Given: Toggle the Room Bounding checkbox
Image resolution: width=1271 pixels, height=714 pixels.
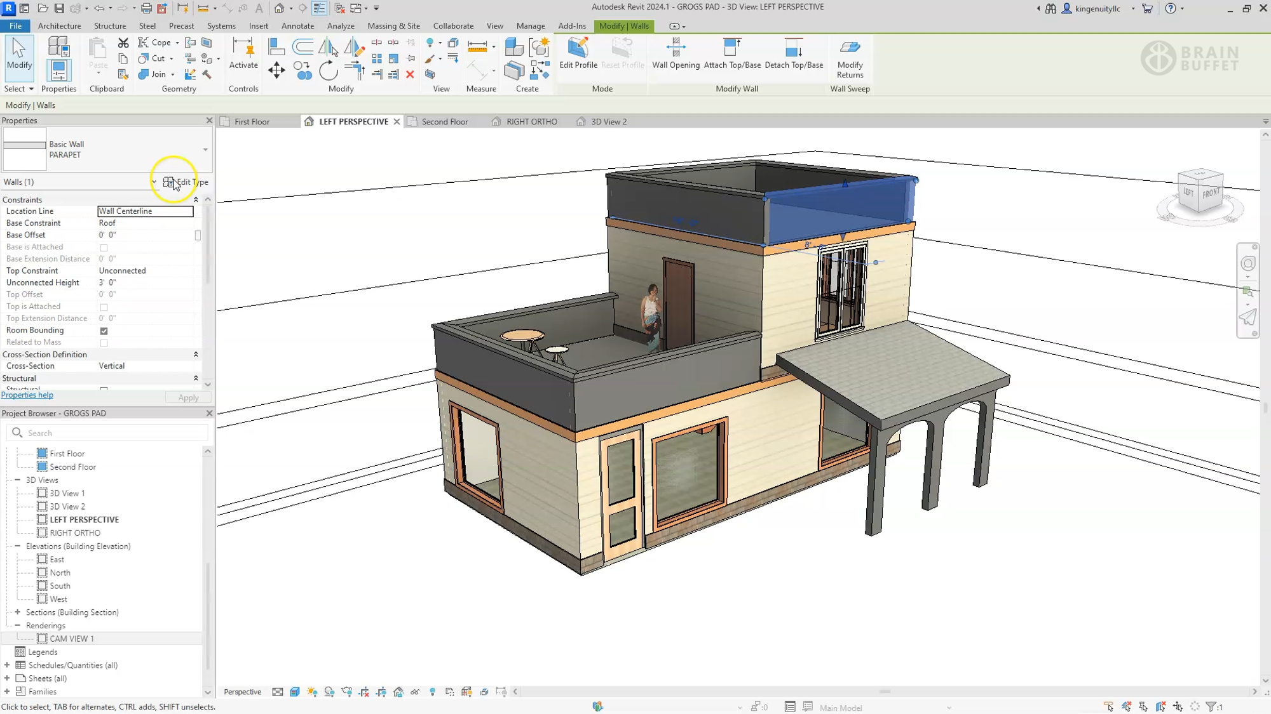Looking at the screenshot, I should (104, 330).
